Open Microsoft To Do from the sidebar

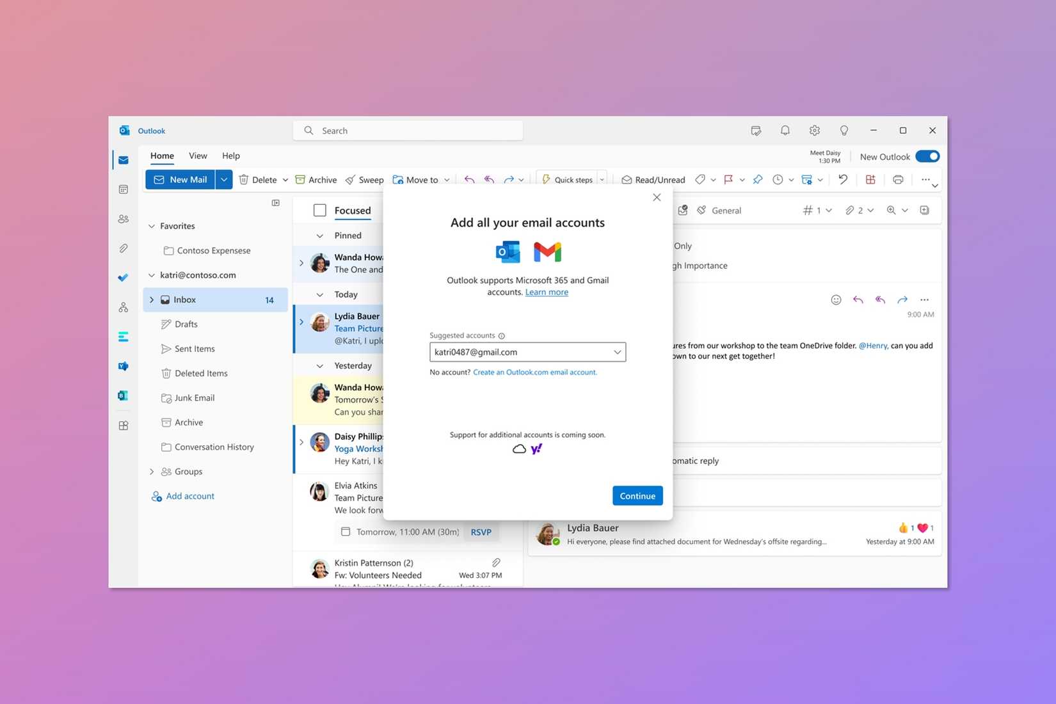tap(123, 277)
